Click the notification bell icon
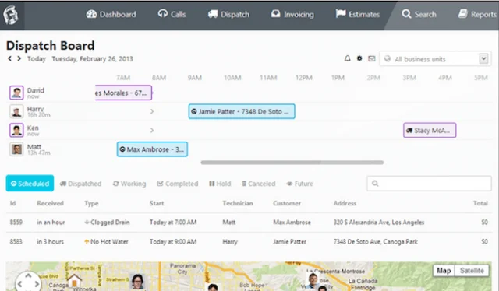This screenshot has height=291, width=499. pyautogui.click(x=347, y=58)
